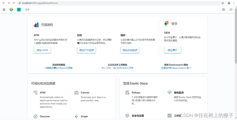Click the site information icon in address bar
Viewport: 237px width, 120px height.
(20, 3)
